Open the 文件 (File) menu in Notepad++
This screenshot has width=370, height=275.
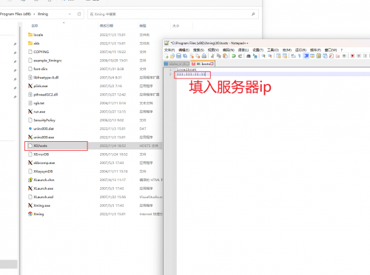pyautogui.click(x=169, y=50)
